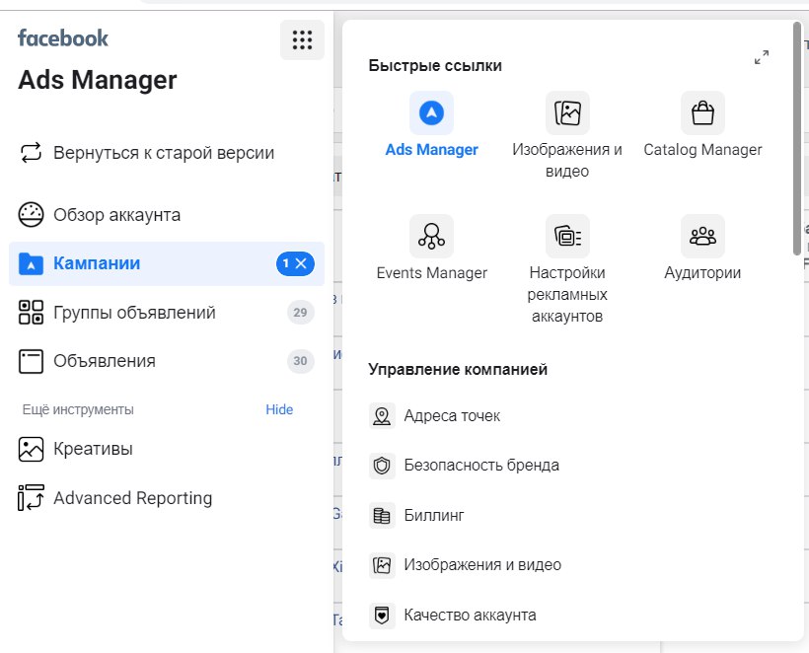Click the Ещё инструменты label

[78, 409]
